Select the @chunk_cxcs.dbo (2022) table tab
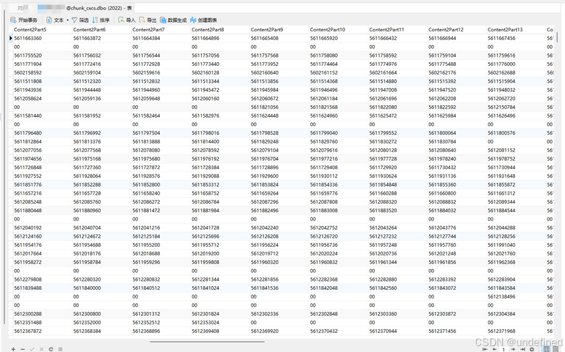565x352 pixels. tap(85, 8)
